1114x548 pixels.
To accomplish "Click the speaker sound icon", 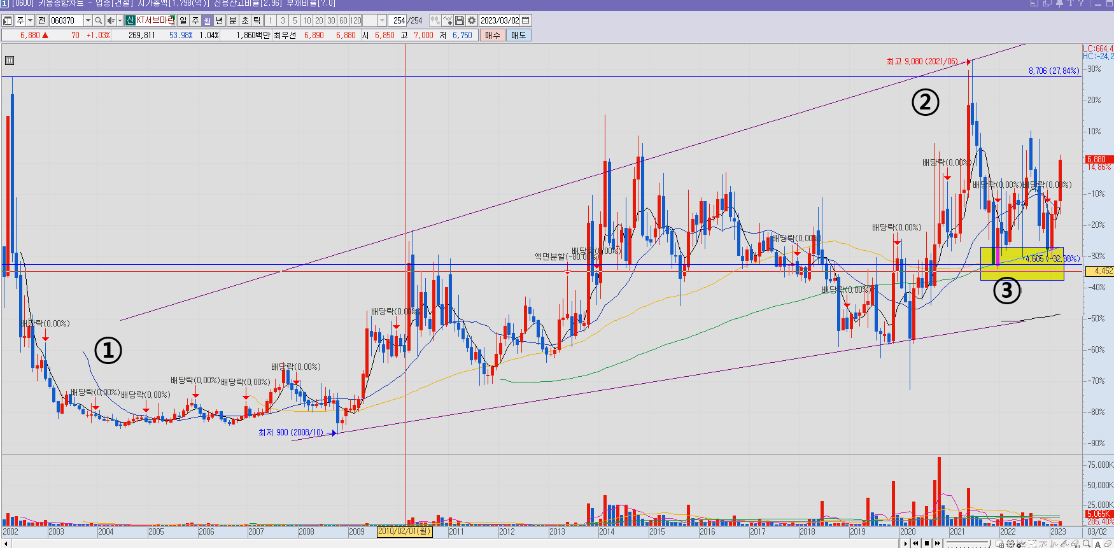I will 111,20.
